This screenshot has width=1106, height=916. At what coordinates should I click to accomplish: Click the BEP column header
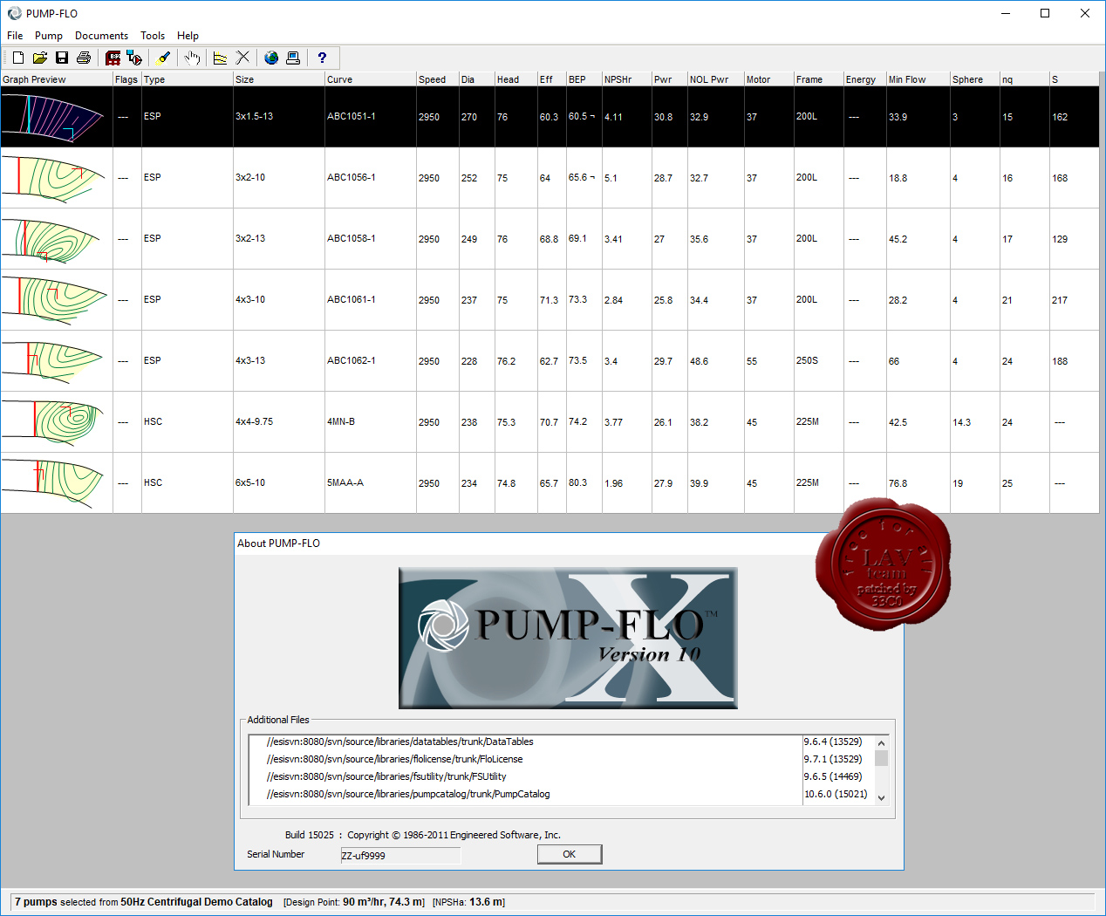click(584, 79)
